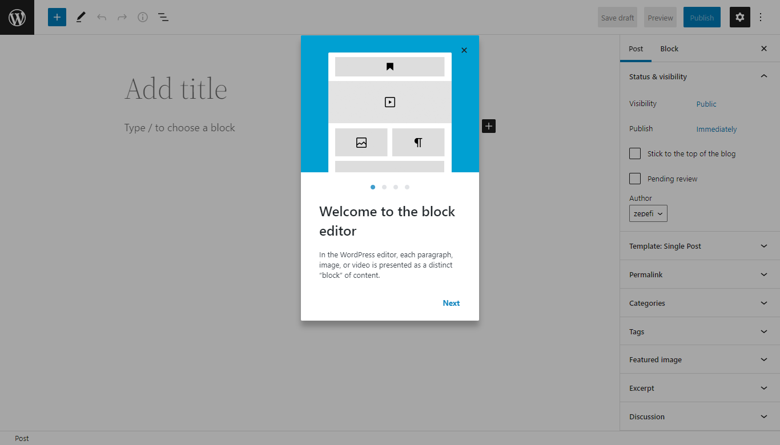Open the Options three-dot menu
Viewport: 780px width, 445px height.
760,17
